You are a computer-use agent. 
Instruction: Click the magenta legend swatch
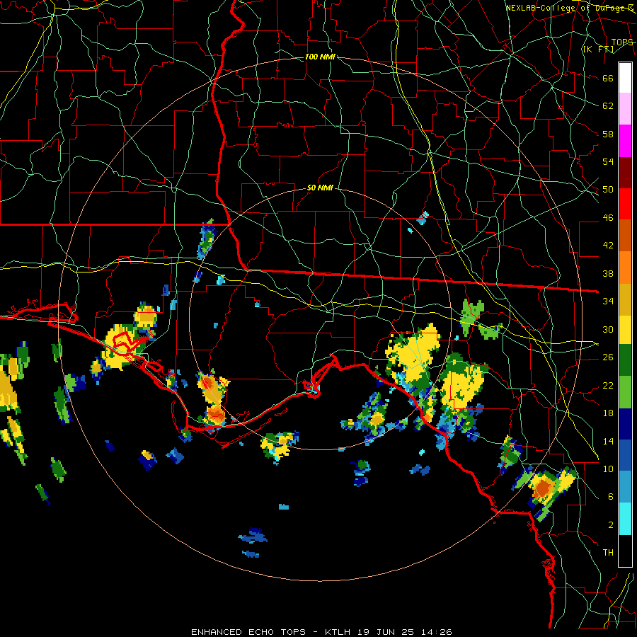coord(625,141)
